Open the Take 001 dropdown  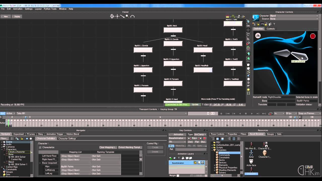102,113
